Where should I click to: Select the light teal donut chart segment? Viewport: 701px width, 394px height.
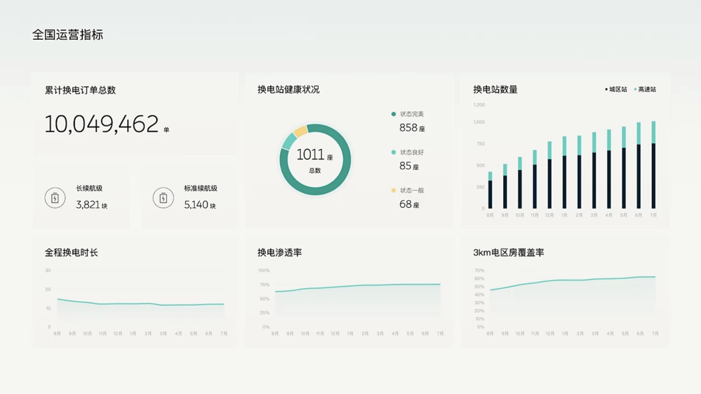288,141
